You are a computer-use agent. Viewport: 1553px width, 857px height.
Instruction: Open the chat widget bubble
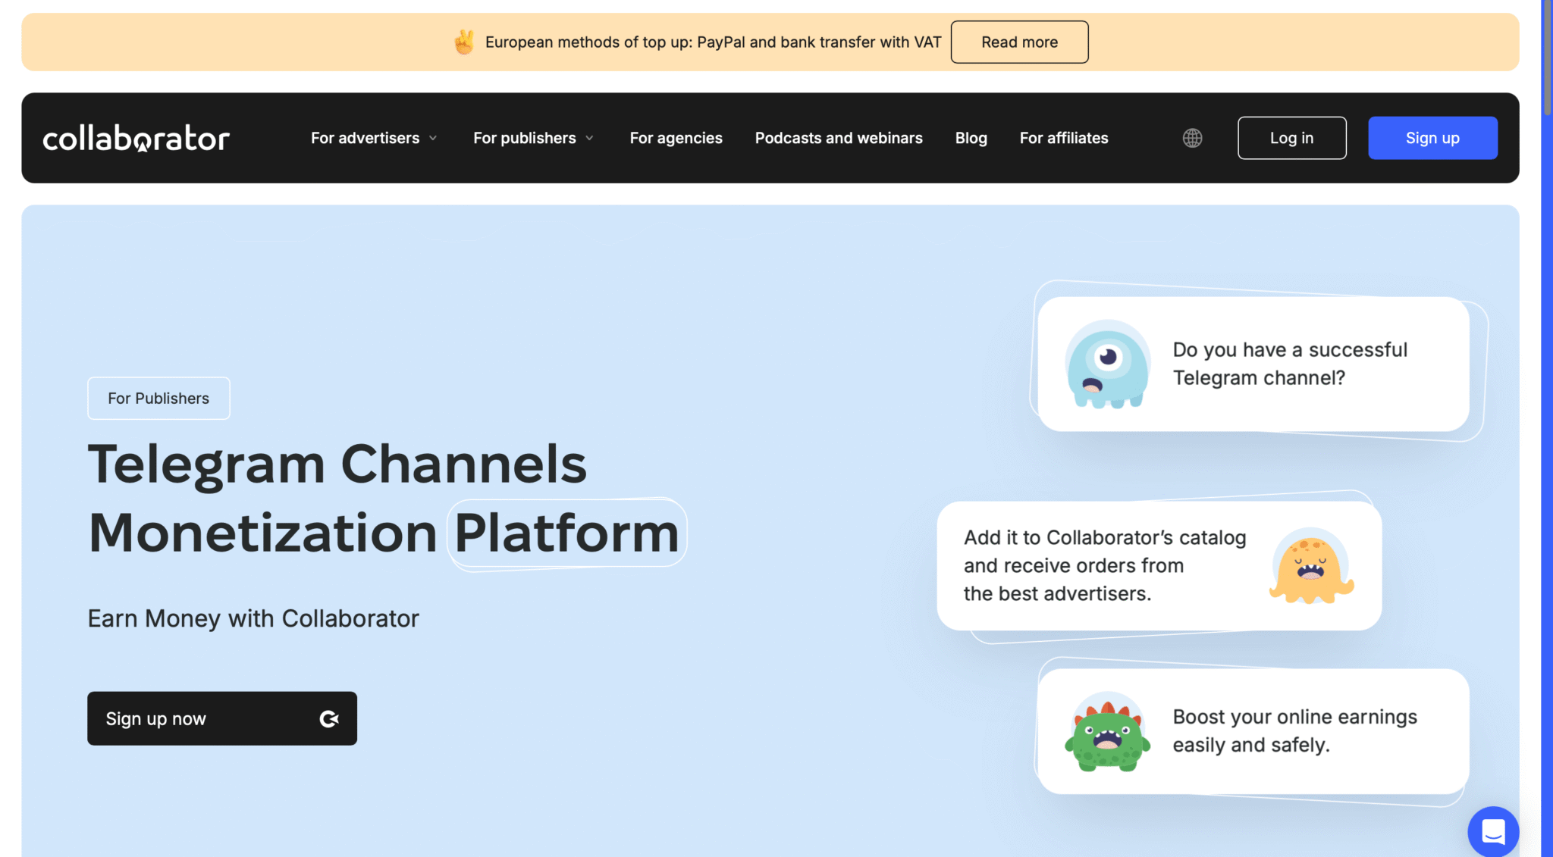(x=1493, y=831)
